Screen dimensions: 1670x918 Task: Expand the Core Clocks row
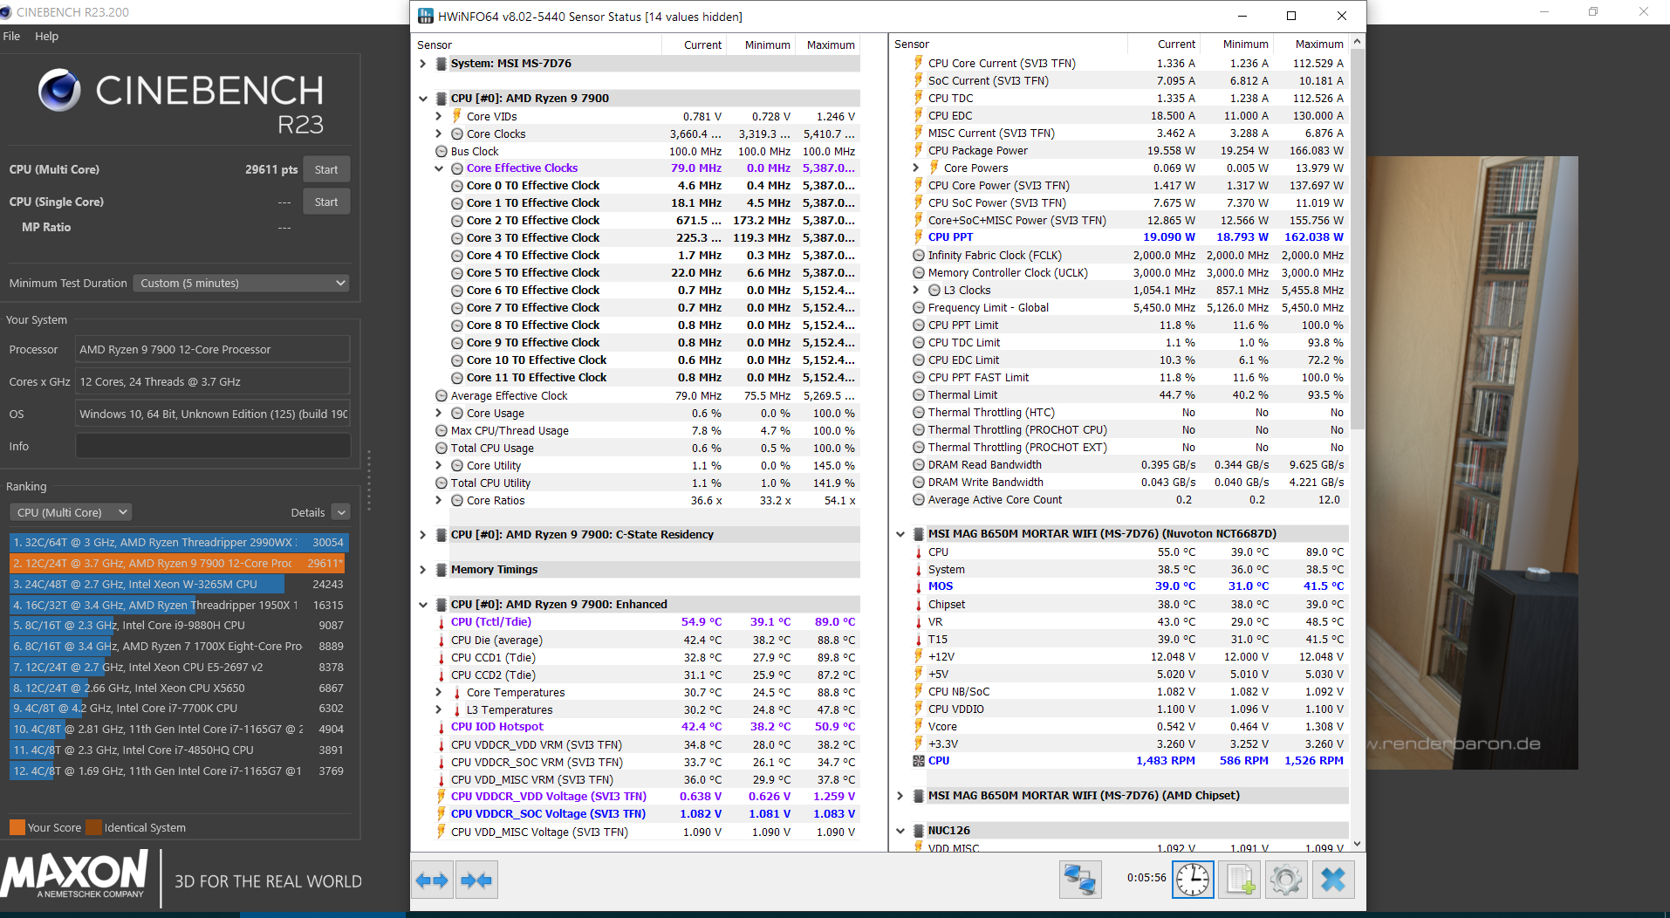pyautogui.click(x=439, y=134)
